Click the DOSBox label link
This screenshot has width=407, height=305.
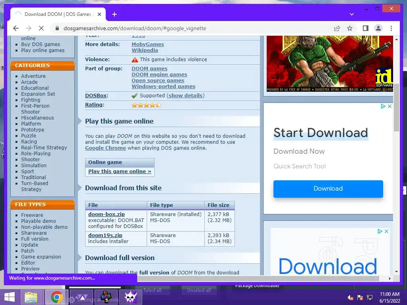pos(97,95)
